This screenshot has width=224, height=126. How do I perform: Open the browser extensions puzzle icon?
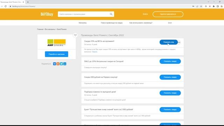coord(213,6)
